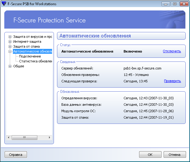Open the Статистика обновлений sub-item
This screenshot has width=190, height=162.
point(36,61)
